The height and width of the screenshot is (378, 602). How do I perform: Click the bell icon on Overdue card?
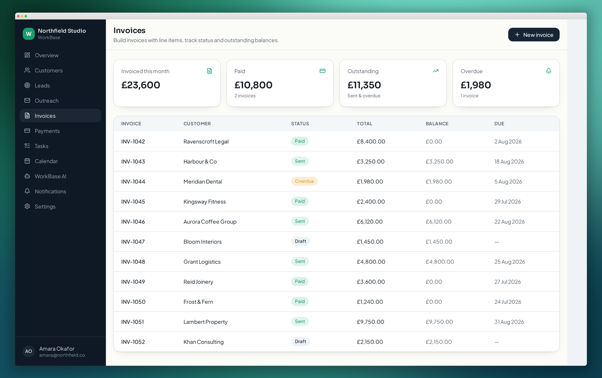click(x=548, y=71)
